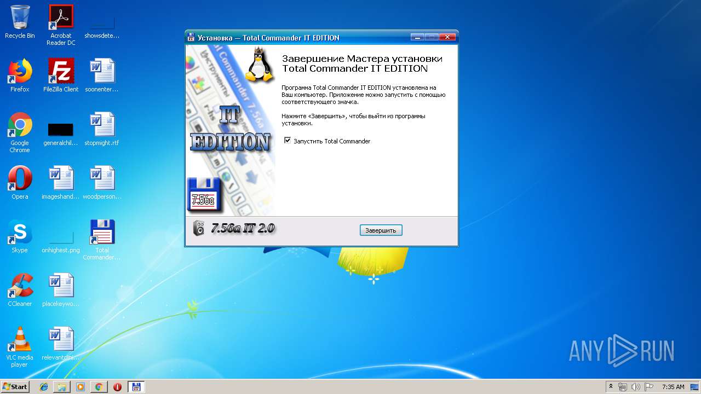This screenshot has height=394, width=701.
Task: Select imageshand... Word document
Action: click(x=61, y=183)
